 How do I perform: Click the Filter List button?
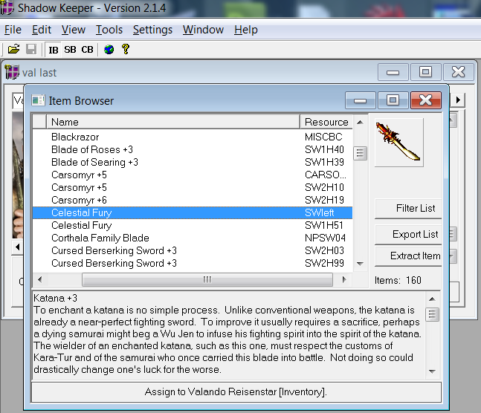pyautogui.click(x=408, y=209)
